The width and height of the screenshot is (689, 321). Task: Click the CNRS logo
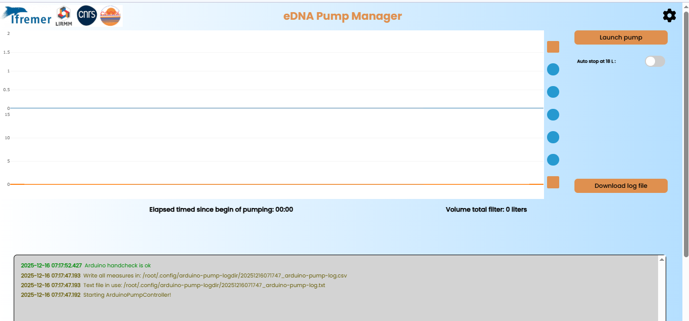[87, 16]
